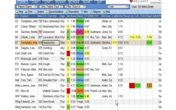The image size is (176, 110).
Task: Open the Reports icon
Action: click(91, 12)
